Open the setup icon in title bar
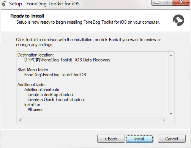Screen dimensions: 191x148 point(4,3)
